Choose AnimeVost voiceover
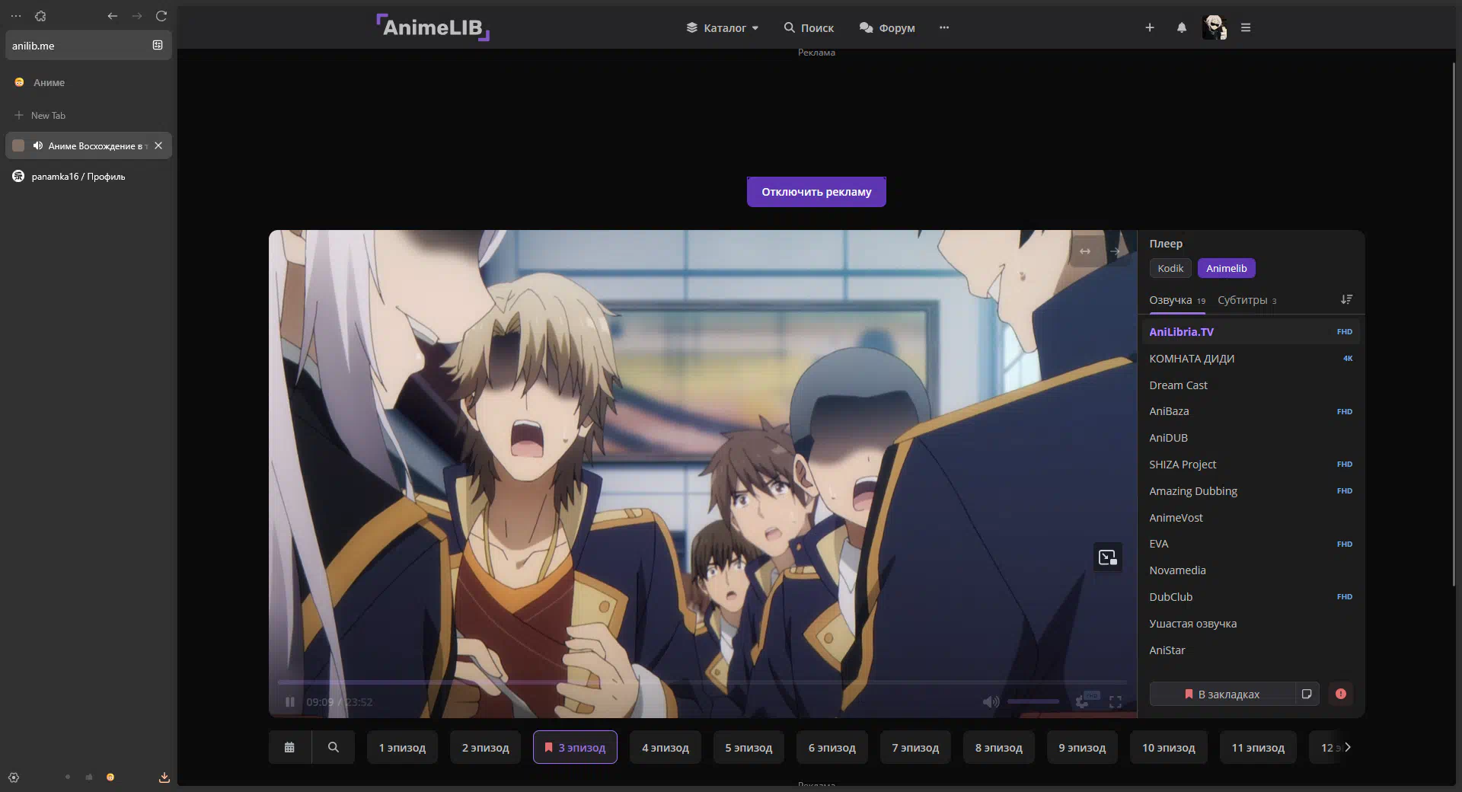Viewport: 1462px width, 792px height. point(1250,517)
